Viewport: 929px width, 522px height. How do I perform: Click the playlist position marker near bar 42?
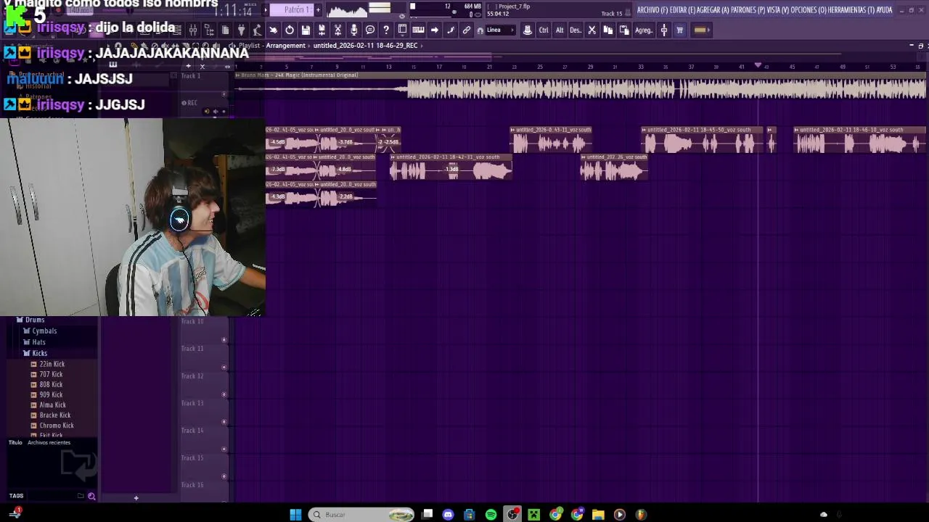pos(758,65)
